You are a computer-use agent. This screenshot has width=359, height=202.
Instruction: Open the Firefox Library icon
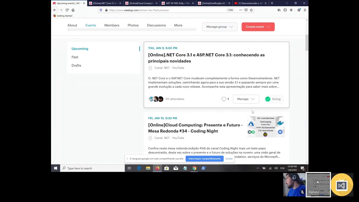(x=279, y=10)
